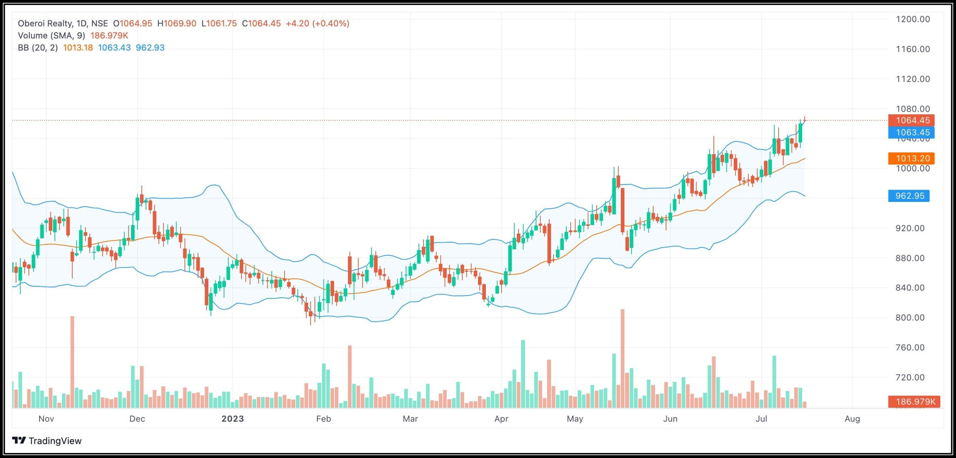
Task: Click the blue 962.95 price axis label
Action: (x=909, y=196)
